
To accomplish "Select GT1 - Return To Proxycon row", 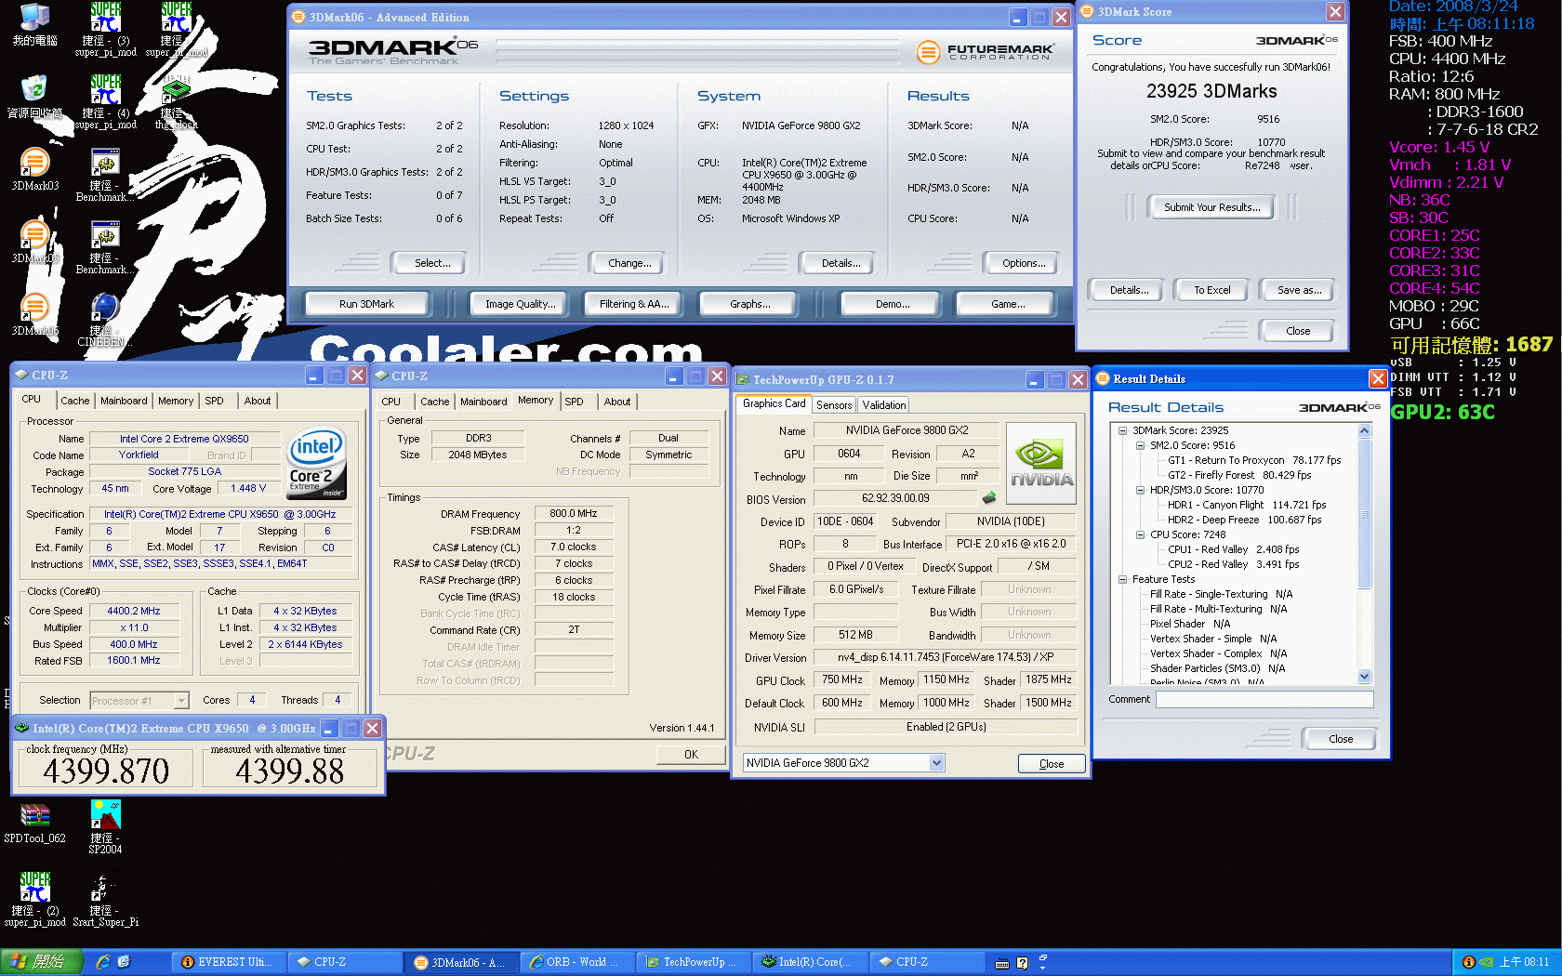I will (1254, 460).
